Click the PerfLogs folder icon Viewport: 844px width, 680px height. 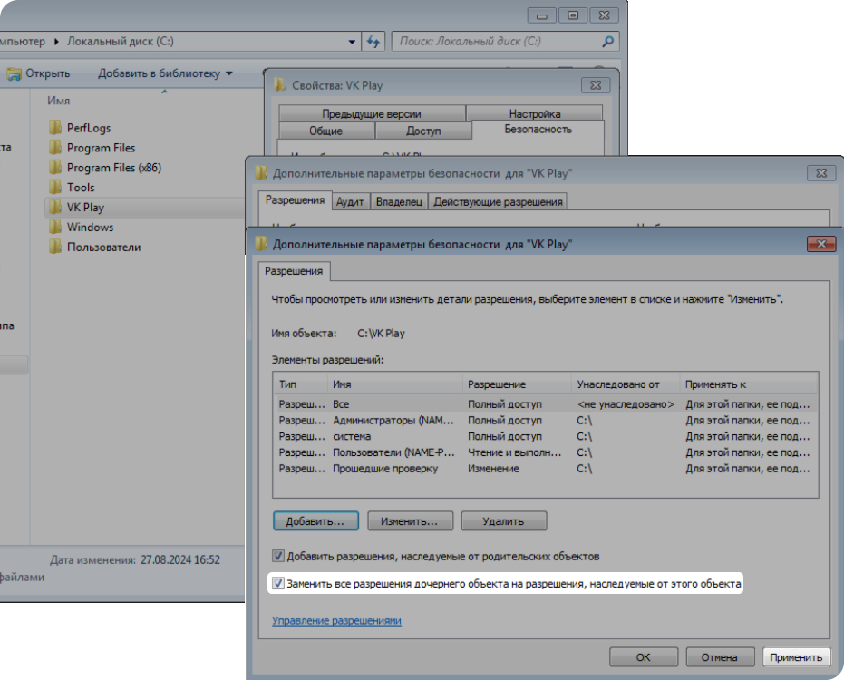click(x=55, y=128)
